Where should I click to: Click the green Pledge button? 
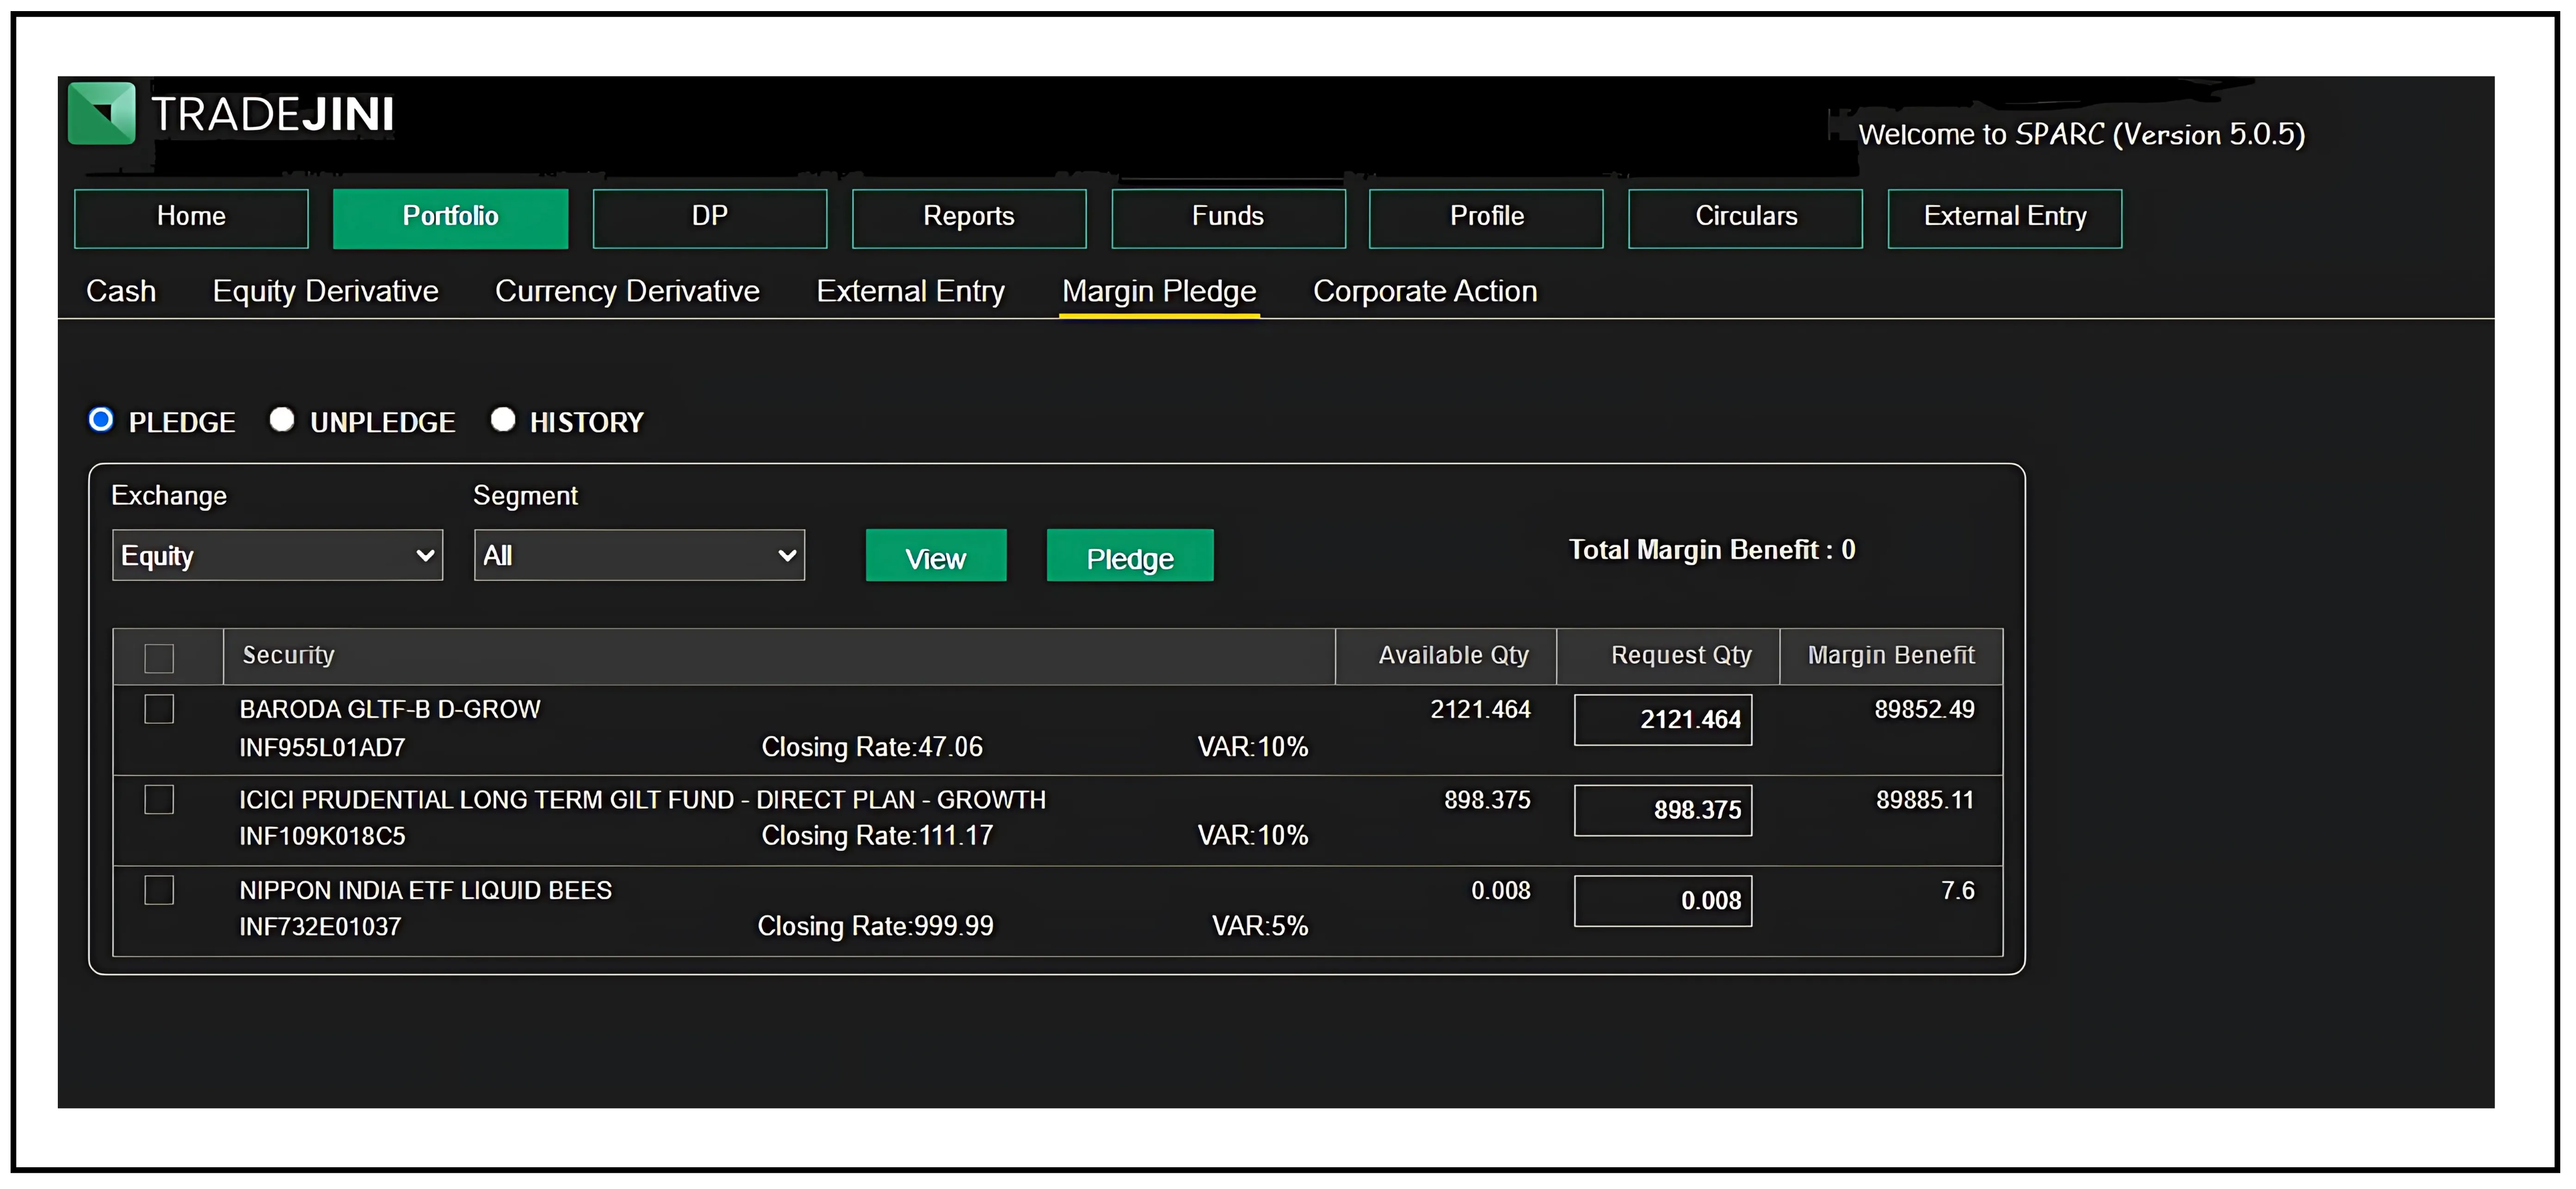click(1130, 556)
